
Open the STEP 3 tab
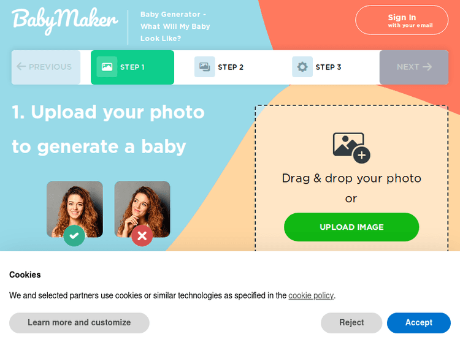316,67
